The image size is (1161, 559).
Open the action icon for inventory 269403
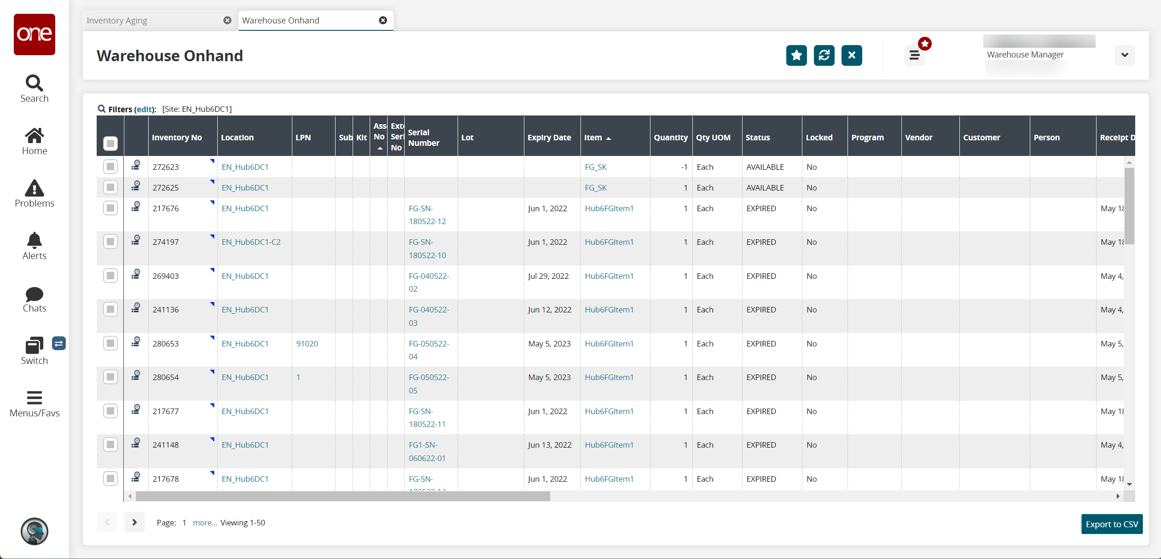[136, 274]
